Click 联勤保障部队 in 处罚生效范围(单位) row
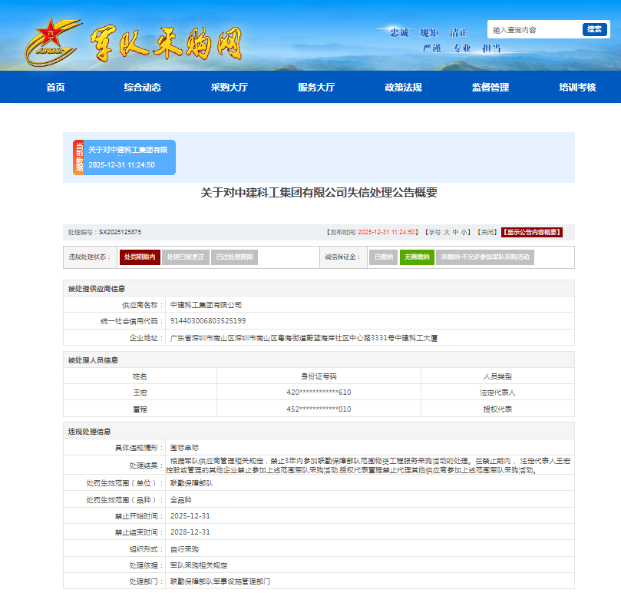The height and width of the screenshot is (593, 621). pyautogui.click(x=191, y=483)
